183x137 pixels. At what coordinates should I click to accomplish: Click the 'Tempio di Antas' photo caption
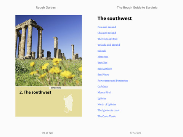[56, 88]
